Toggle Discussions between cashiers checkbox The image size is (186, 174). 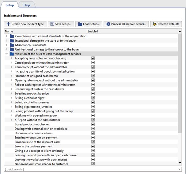click(93, 133)
